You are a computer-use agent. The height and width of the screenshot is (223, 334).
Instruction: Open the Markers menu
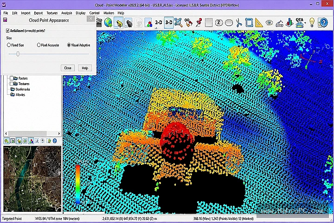109,13
